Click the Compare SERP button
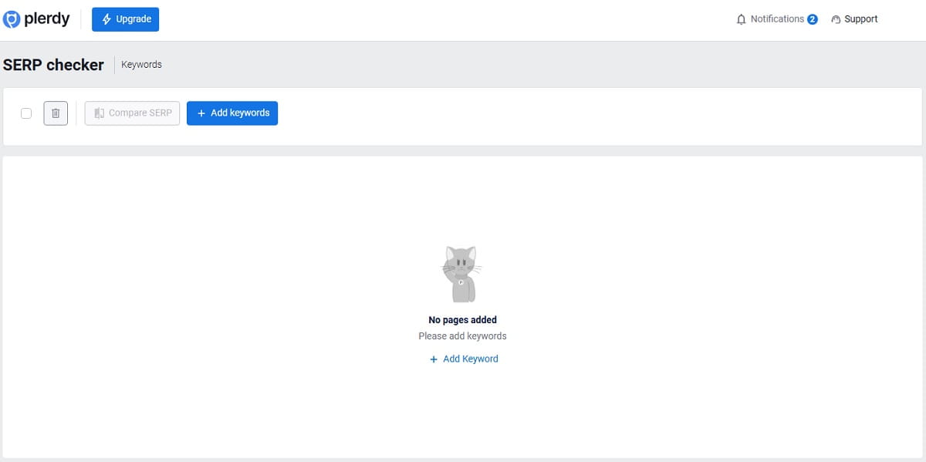Viewport: 926px width, 462px height. (x=131, y=113)
